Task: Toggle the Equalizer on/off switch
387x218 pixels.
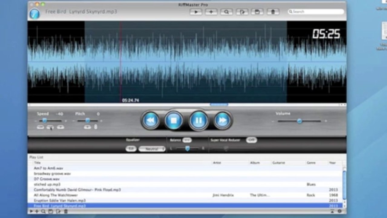Action: 131,149
